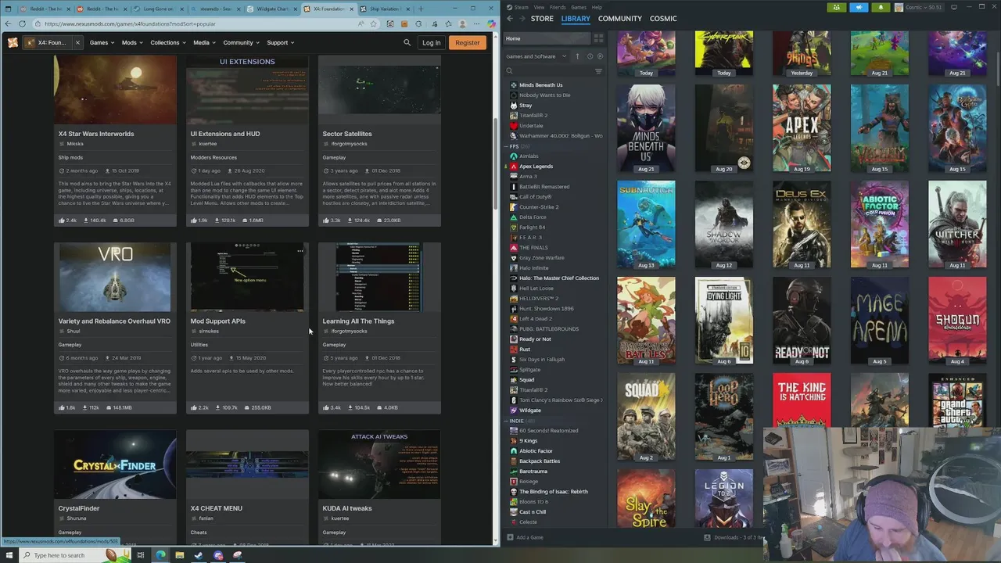This screenshot has height=563, width=1001.
Task: Select Halo: The Master Chief Collection
Action: click(558, 278)
